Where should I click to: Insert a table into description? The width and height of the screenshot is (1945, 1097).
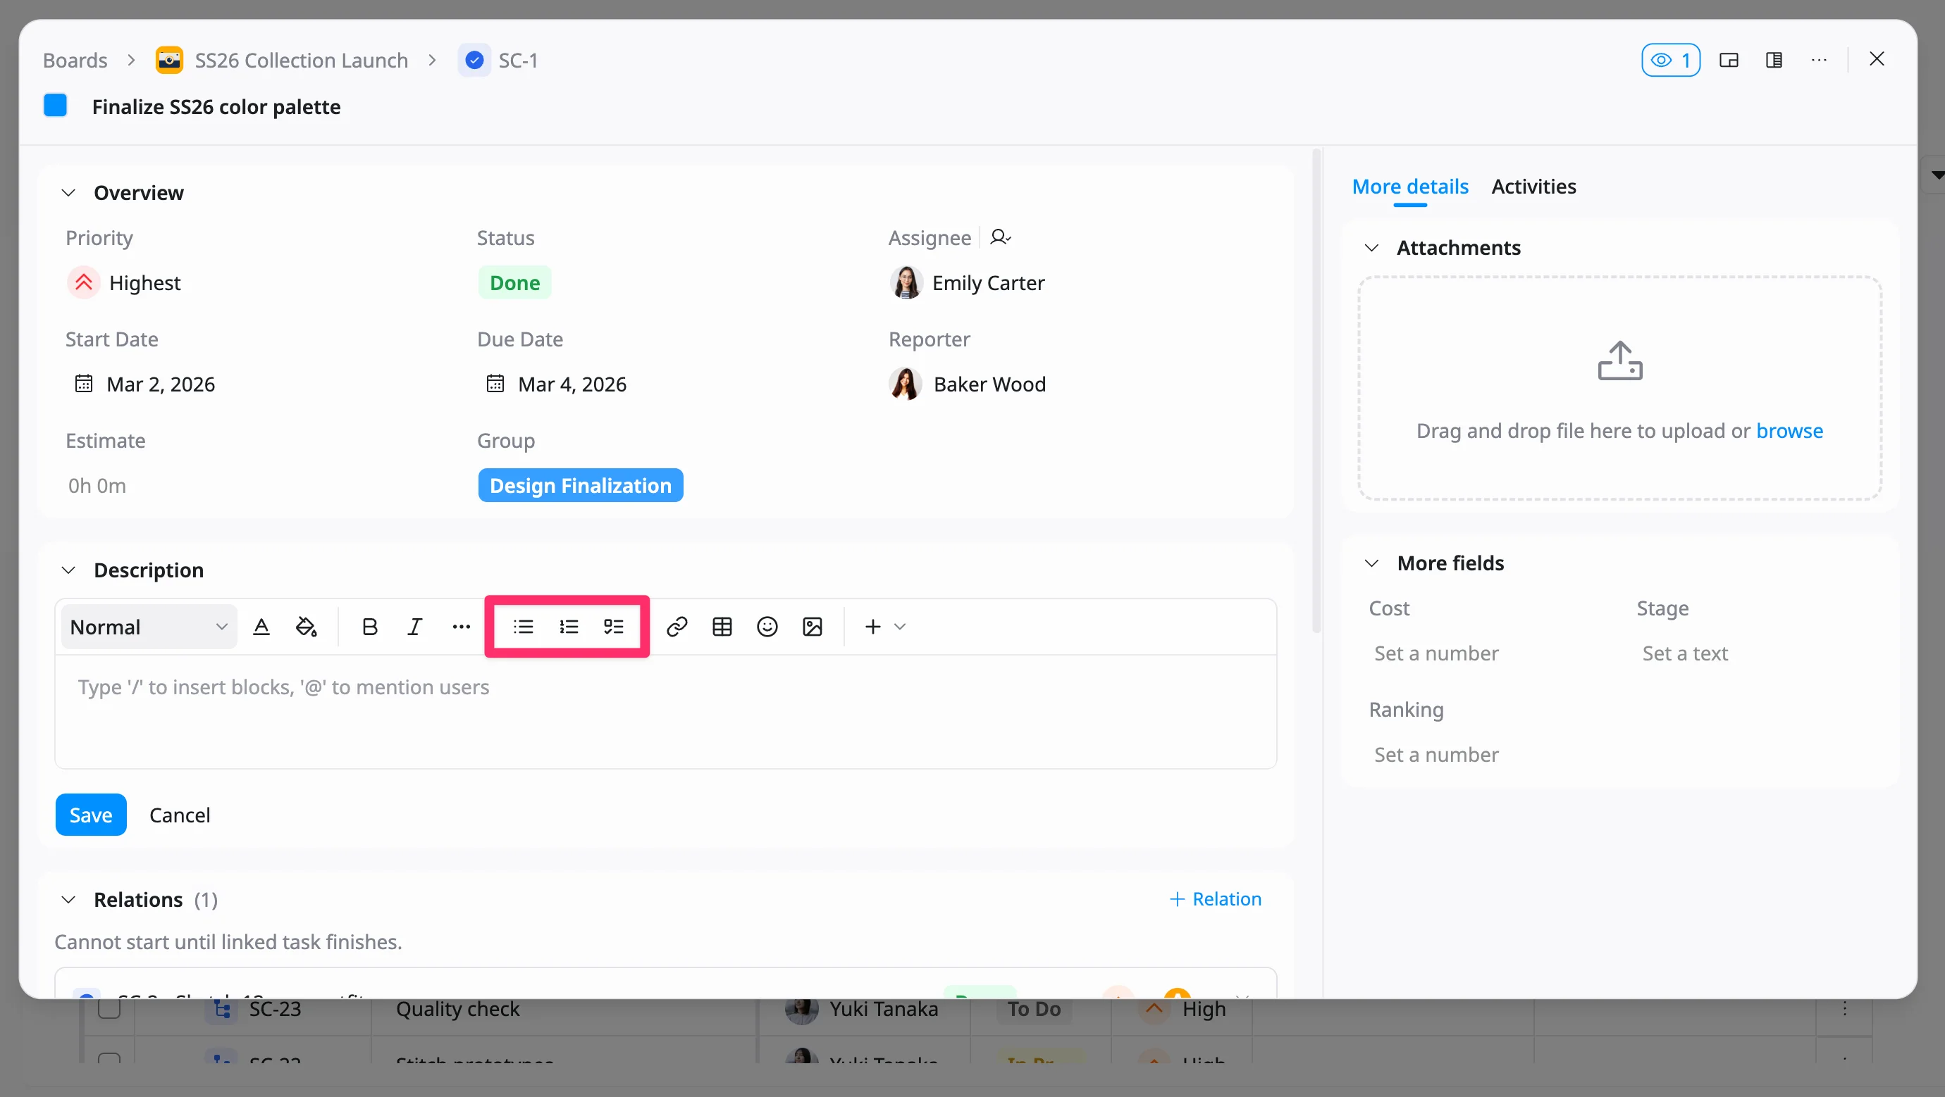click(x=722, y=626)
